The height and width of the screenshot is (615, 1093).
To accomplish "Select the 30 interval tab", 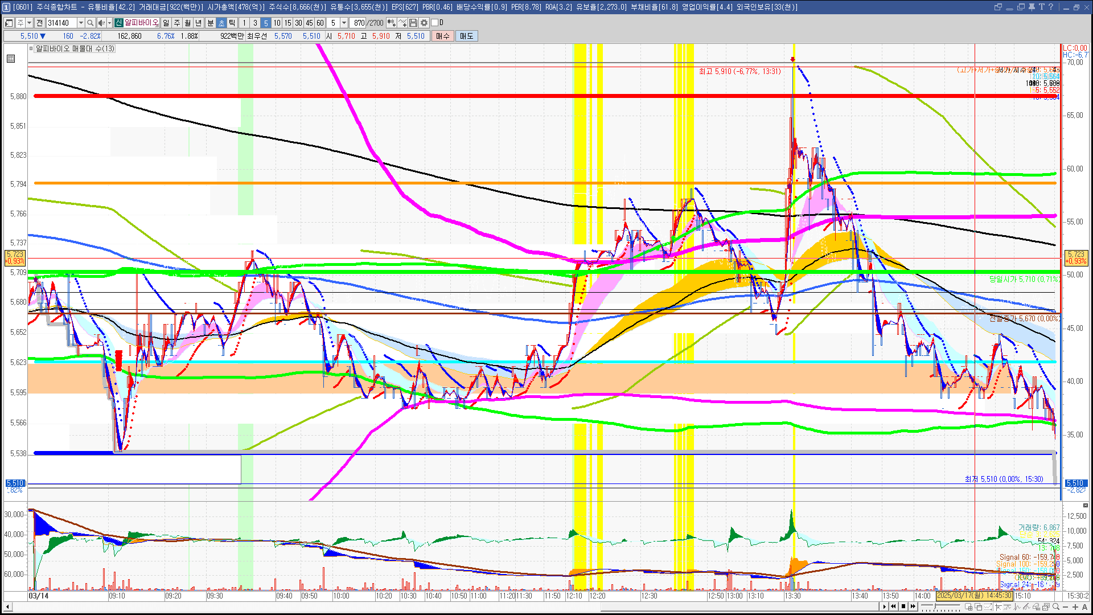I will 298,23.
